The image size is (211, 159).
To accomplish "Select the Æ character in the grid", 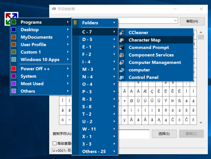I will pos(145,91).
